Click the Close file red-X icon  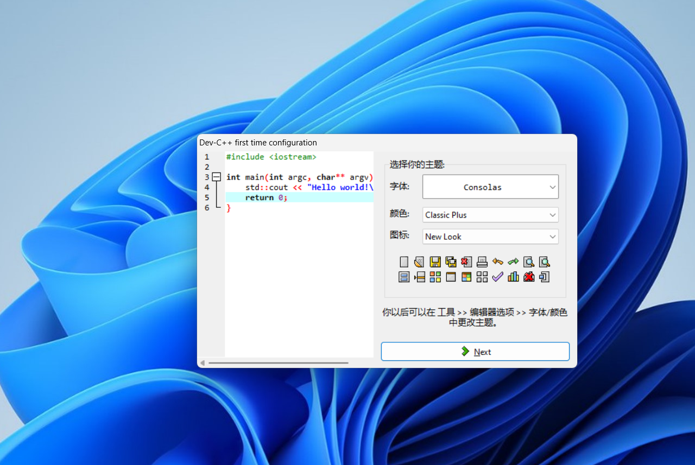pyautogui.click(x=466, y=262)
